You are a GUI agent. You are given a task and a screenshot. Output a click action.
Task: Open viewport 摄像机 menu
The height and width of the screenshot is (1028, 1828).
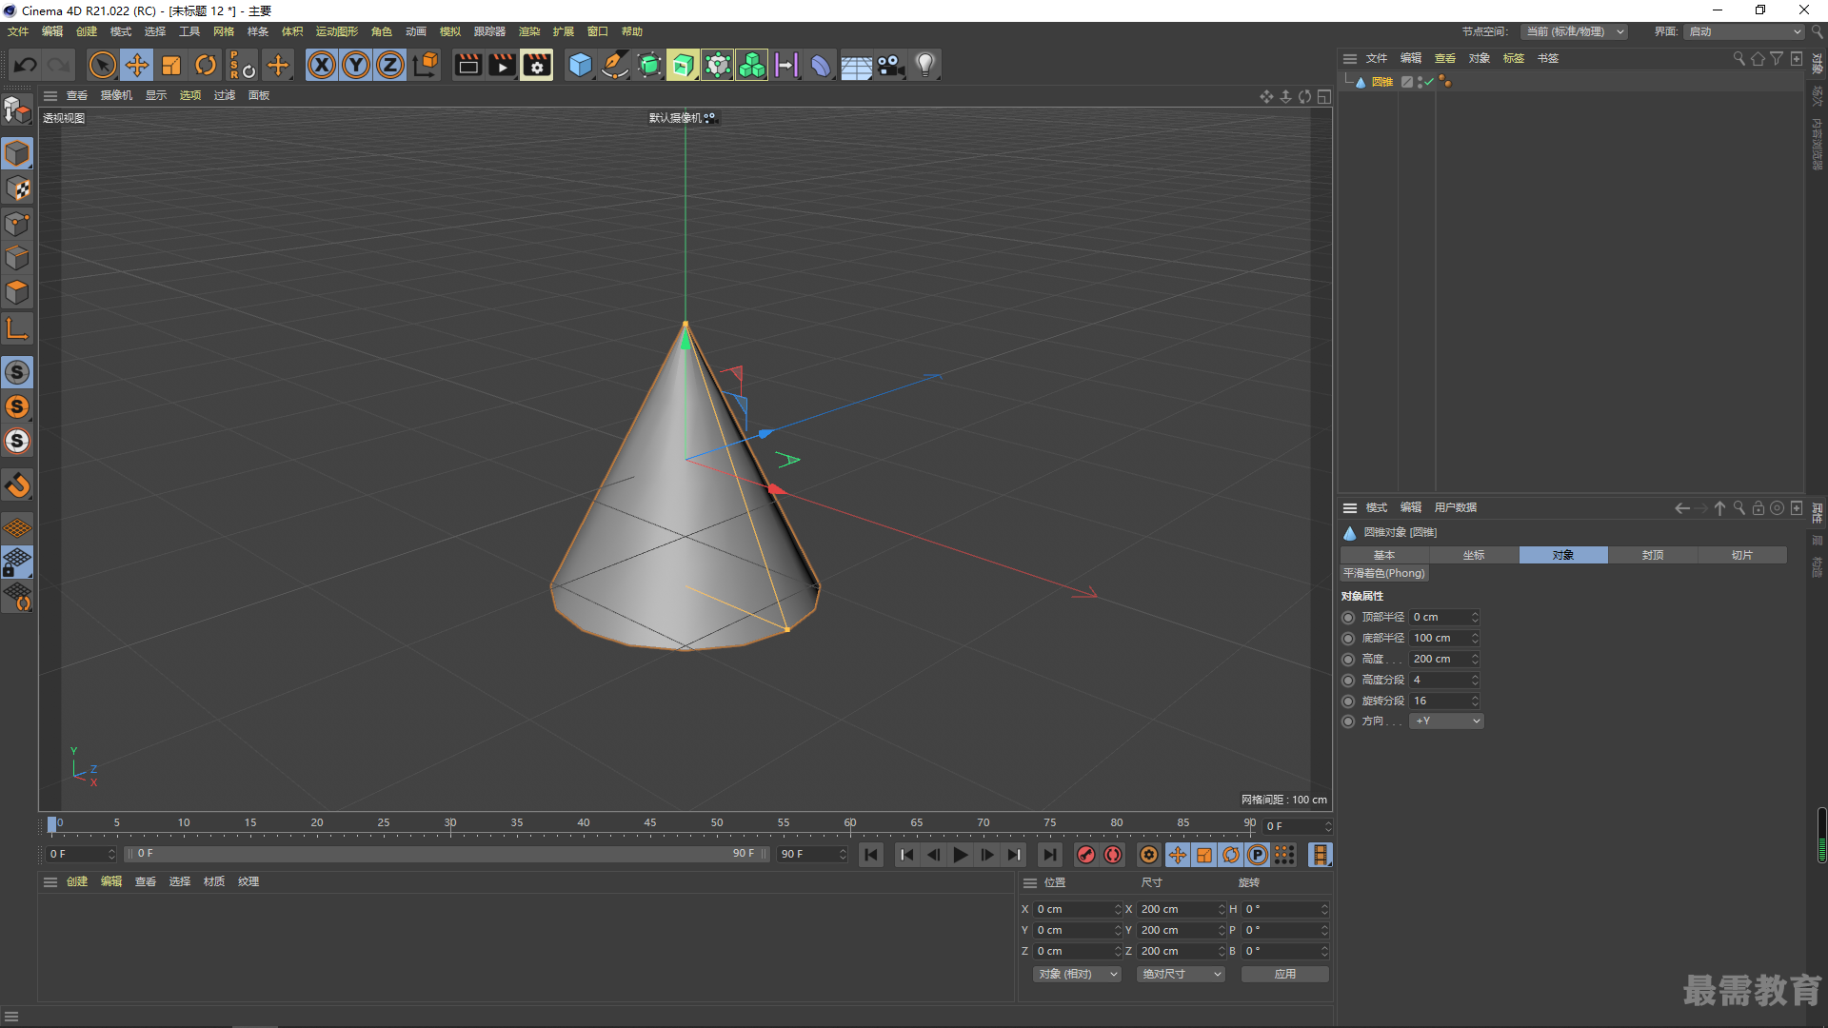117,95
